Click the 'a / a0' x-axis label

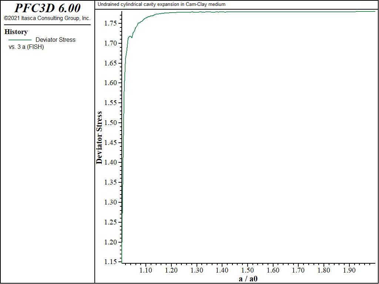248,279
